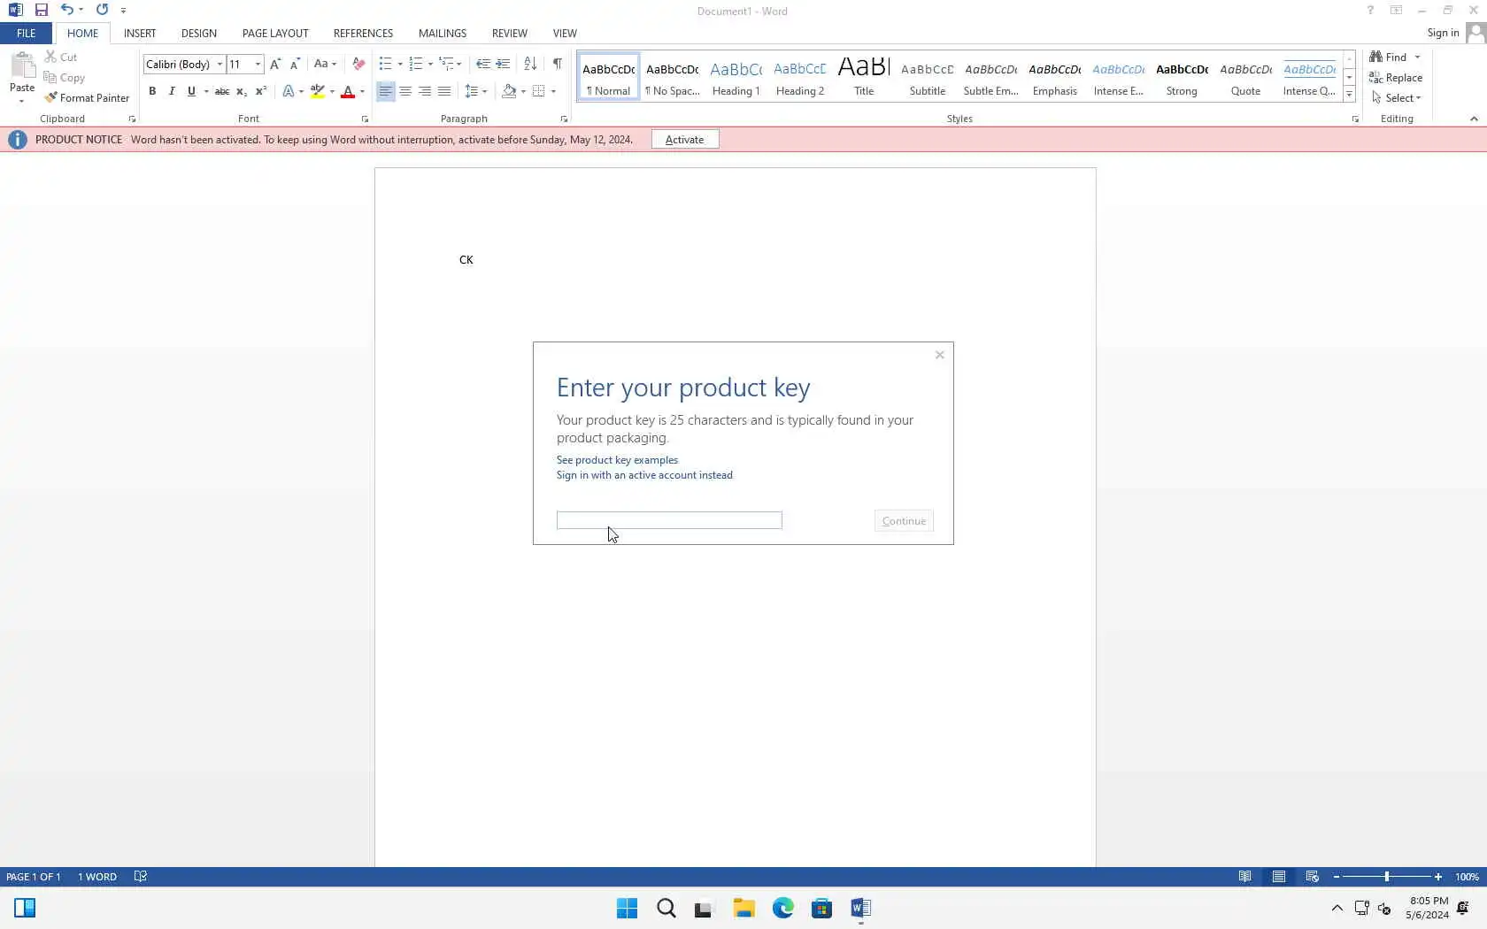
Task: Align text to the center
Action: tap(405, 91)
